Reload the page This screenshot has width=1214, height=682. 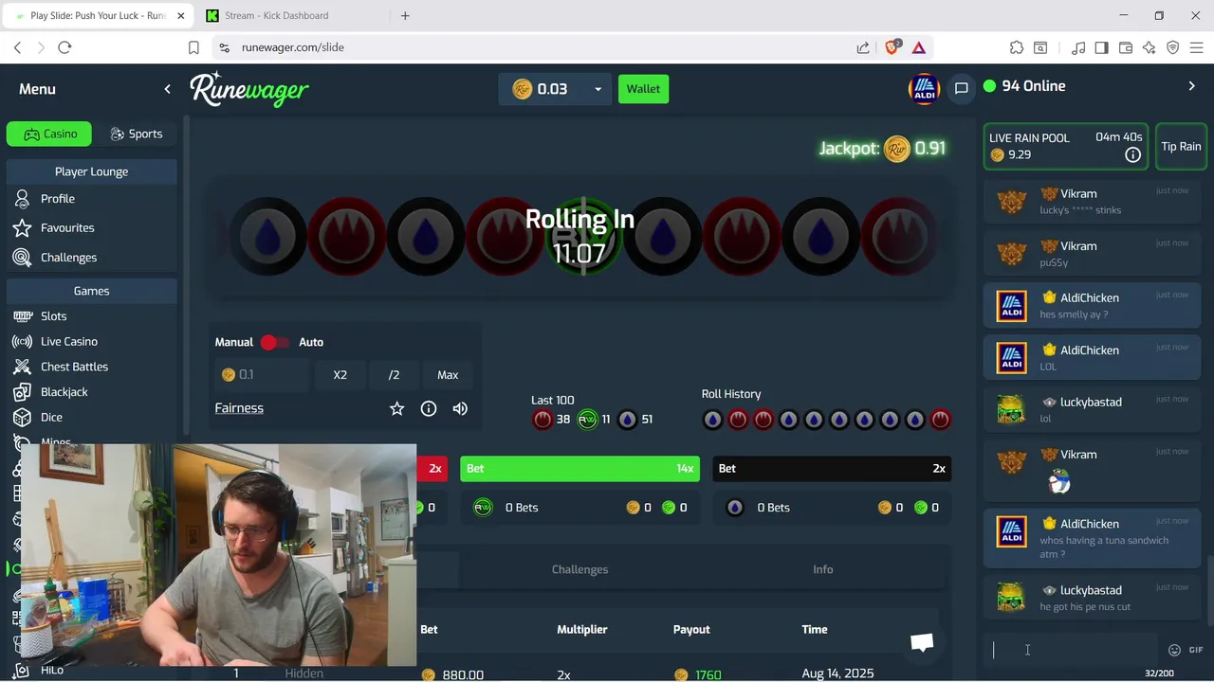[x=64, y=47]
